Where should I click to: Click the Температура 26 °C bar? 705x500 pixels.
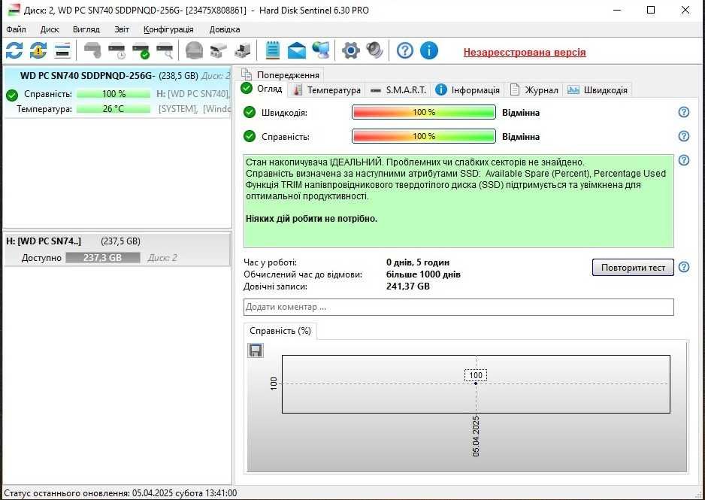(113, 109)
